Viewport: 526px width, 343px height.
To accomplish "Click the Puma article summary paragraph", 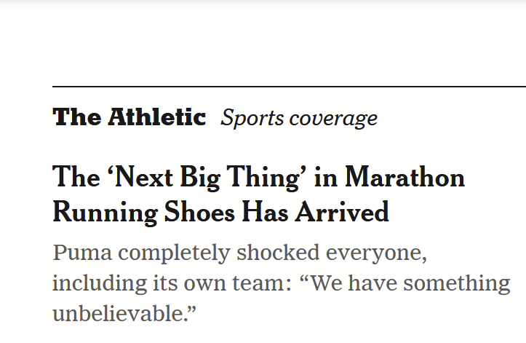I will [x=281, y=283].
